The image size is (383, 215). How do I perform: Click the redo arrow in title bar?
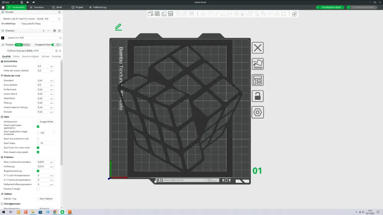coord(33,2)
